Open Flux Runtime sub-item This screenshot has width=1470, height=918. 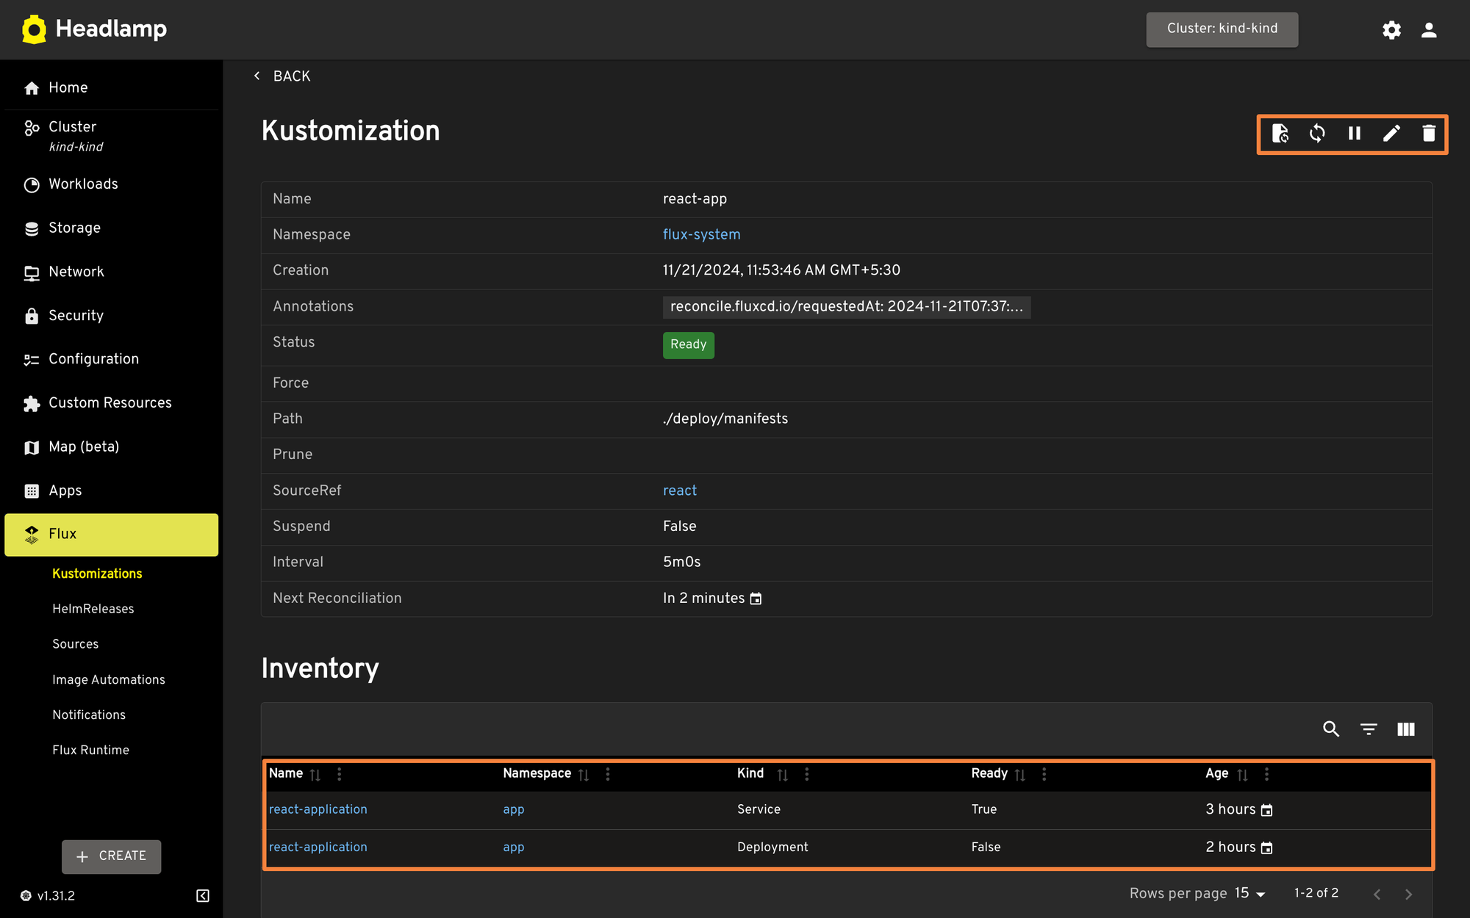[91, 751]
